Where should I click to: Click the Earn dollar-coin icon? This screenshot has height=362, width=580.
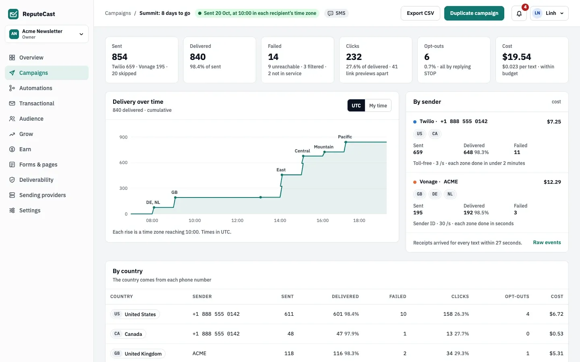[x=12, y=149]
